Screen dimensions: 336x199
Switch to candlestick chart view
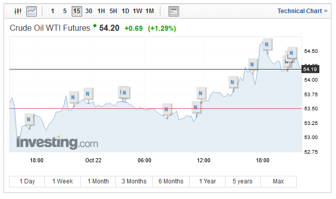pyautogui.click(x=18, y=11)
